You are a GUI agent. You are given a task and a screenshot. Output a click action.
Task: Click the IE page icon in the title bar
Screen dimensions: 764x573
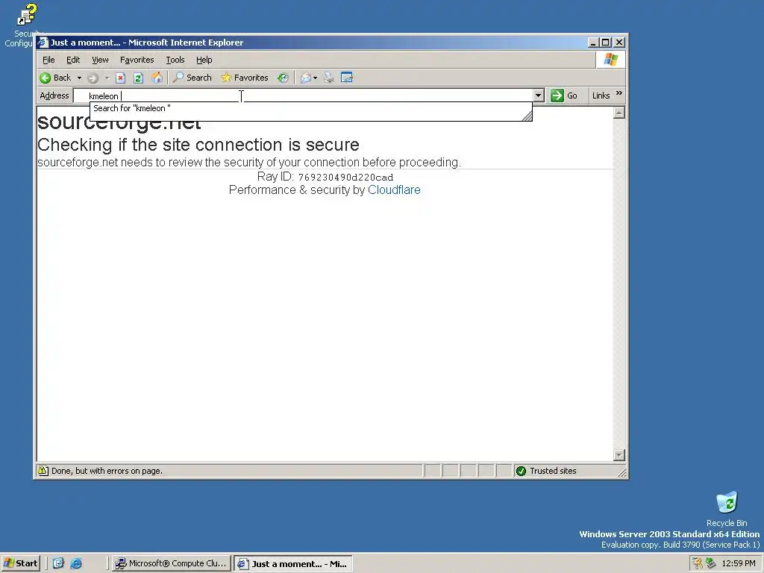43,43
